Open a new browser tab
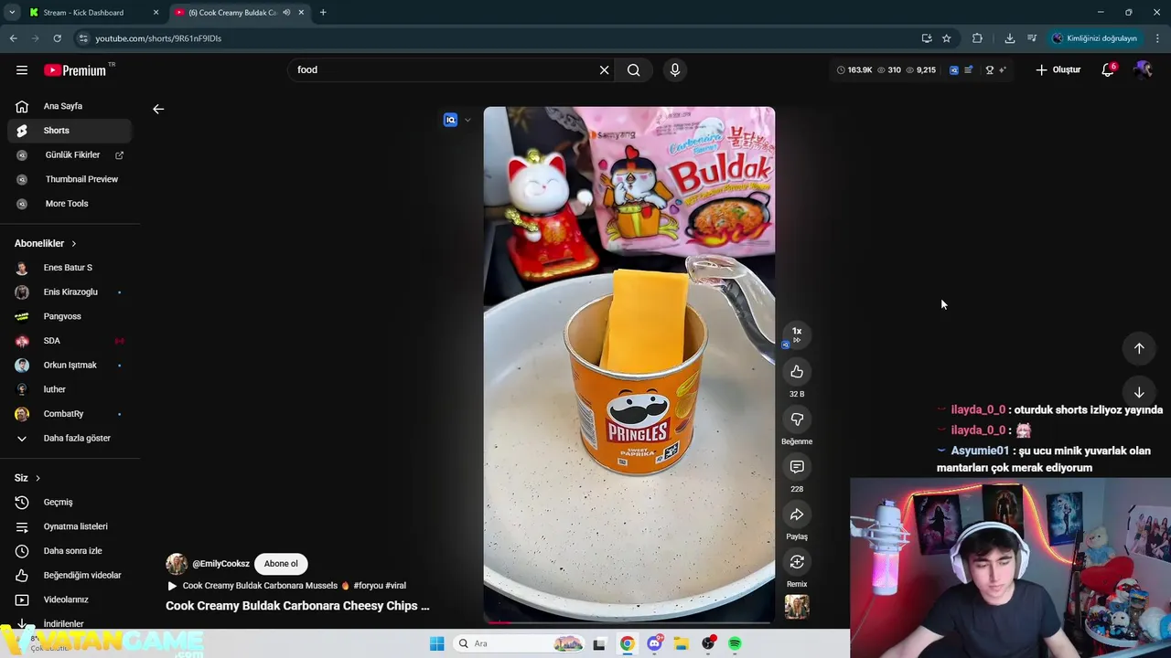 point(323,13)
